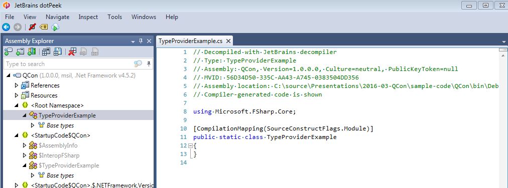Click 'public static class TypeProviderExample' line
This screenshot has height=188, width=508.
coord(265,137)
